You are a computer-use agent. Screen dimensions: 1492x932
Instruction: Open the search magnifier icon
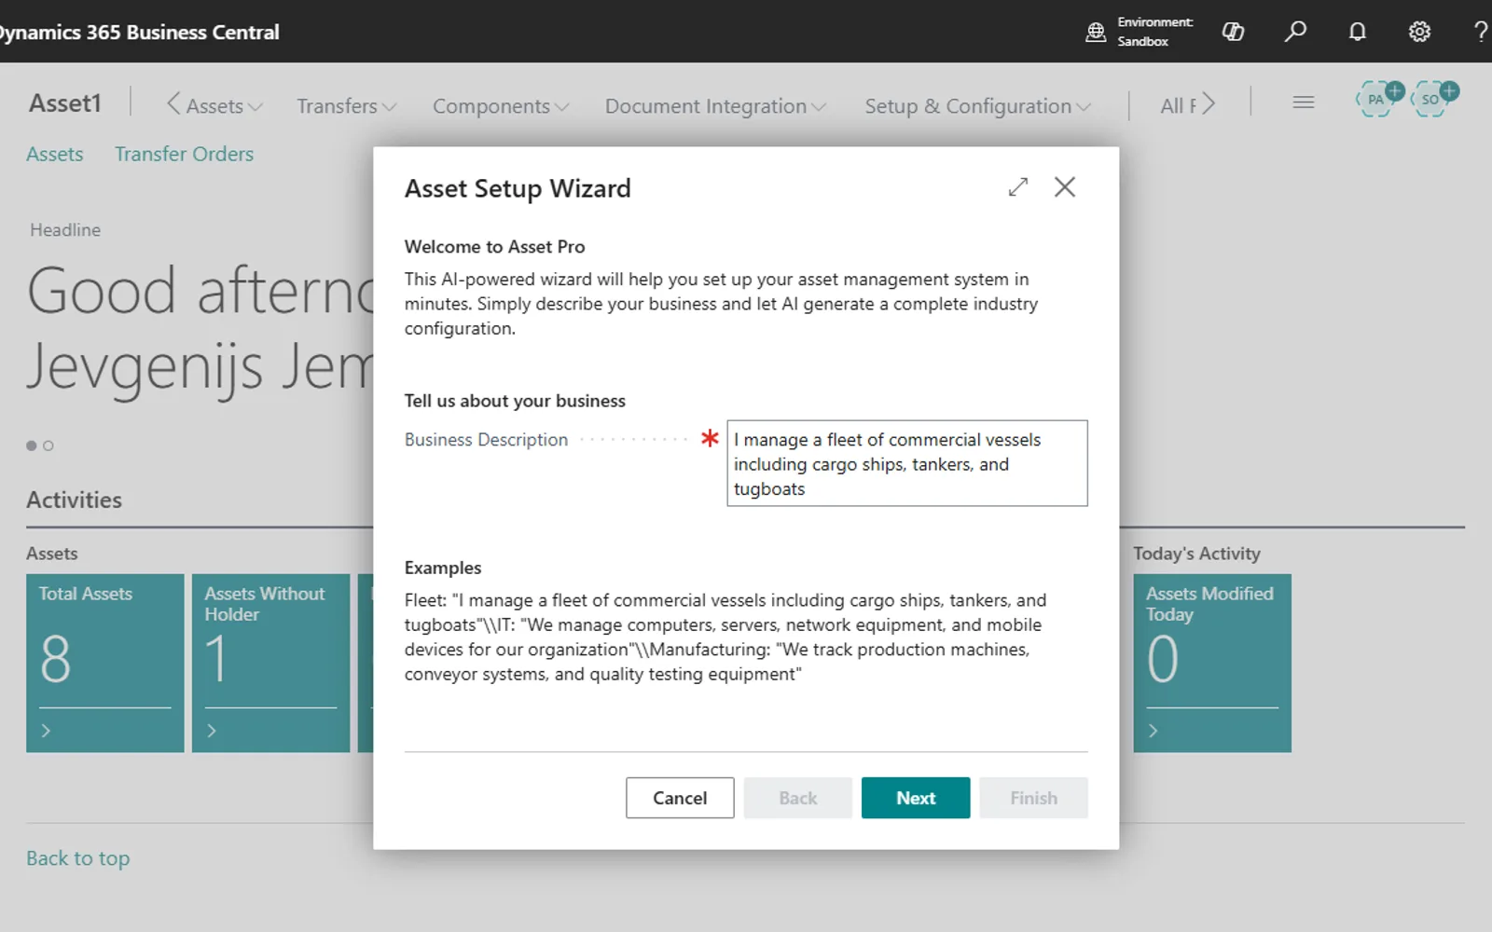tap(1295, 32)
